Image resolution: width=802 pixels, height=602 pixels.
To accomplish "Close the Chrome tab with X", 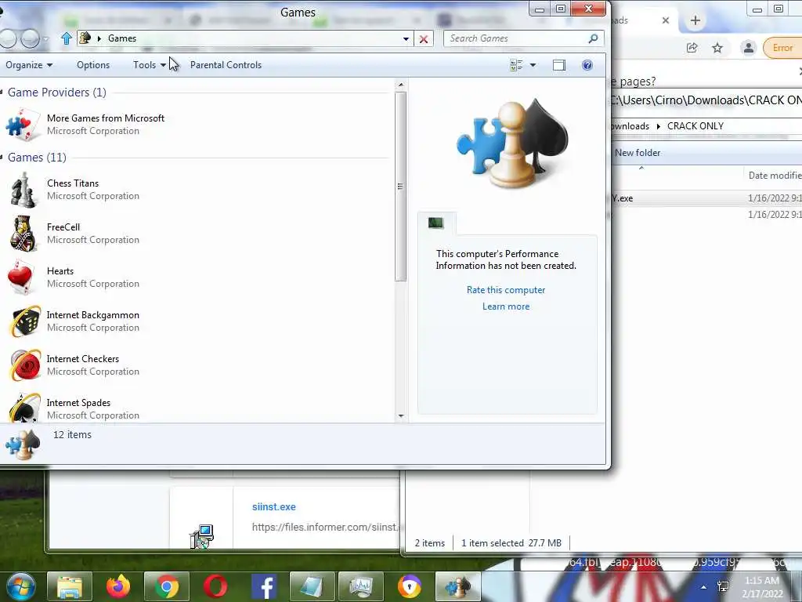I will click(666, 20).
